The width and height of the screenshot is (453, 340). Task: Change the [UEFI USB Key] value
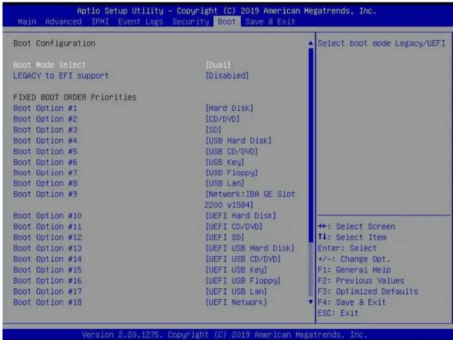click(236, 270)
